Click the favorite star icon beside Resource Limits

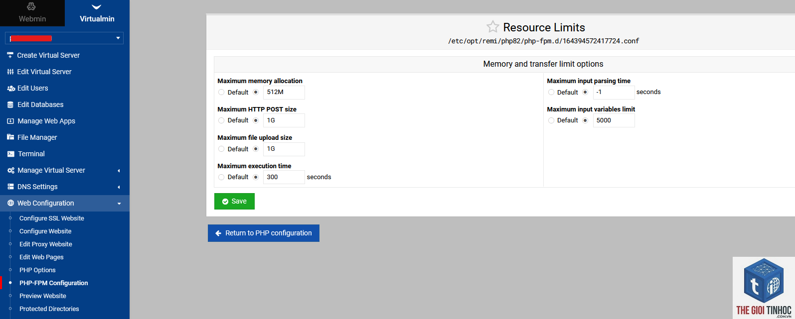[x=492, y=27]
